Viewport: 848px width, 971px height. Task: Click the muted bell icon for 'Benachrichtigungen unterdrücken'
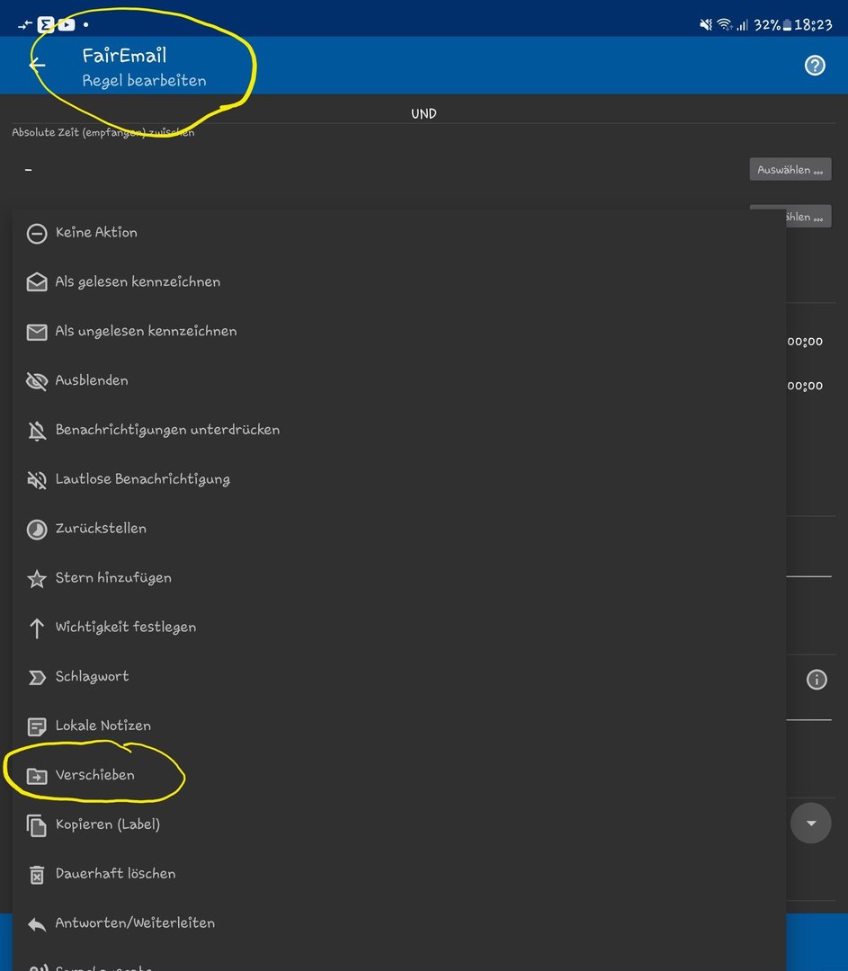click(37, 431)
